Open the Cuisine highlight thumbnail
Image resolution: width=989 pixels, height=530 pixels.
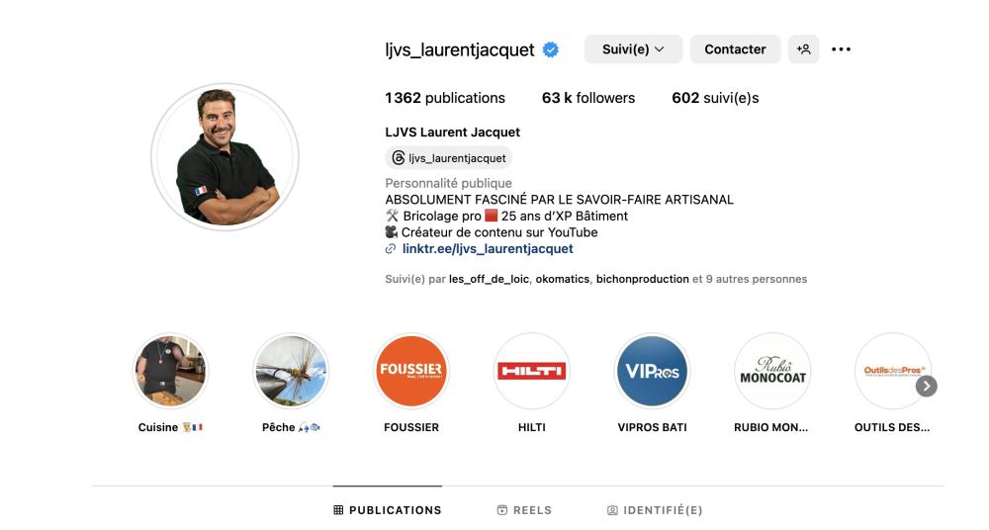[x=170, y=371]
